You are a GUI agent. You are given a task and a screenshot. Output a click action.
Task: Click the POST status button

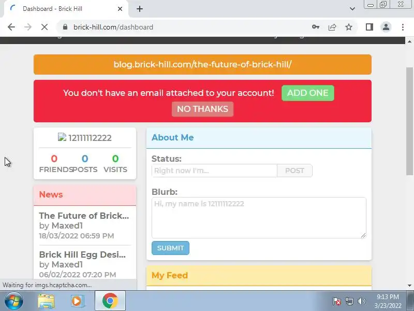tap(294, 171)
